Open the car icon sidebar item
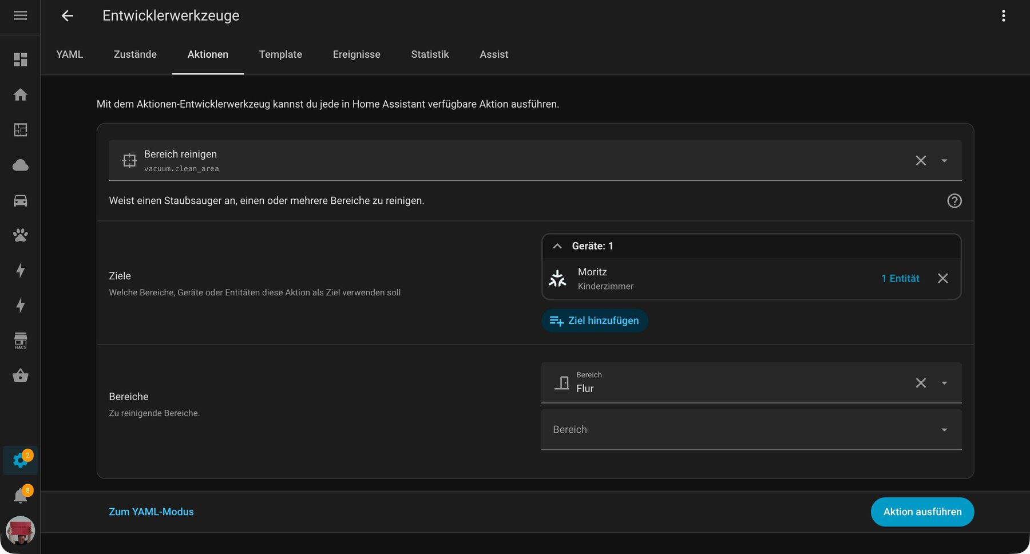The width and height of the screenshot is (1030, 554). click(x=20, y=200)
